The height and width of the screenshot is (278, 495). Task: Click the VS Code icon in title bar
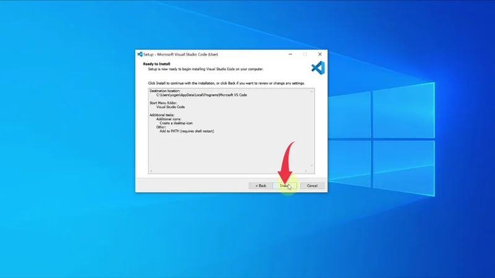(x=140, y=54)
